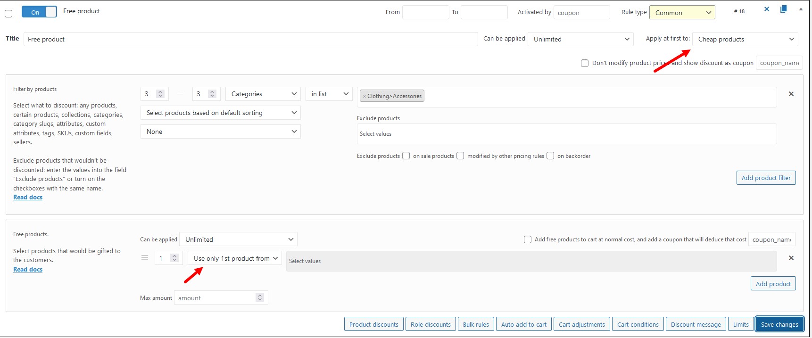Check exclude modified by other pricing rules
The height and width of the screenshot is (338, 812).
point(460,156)
